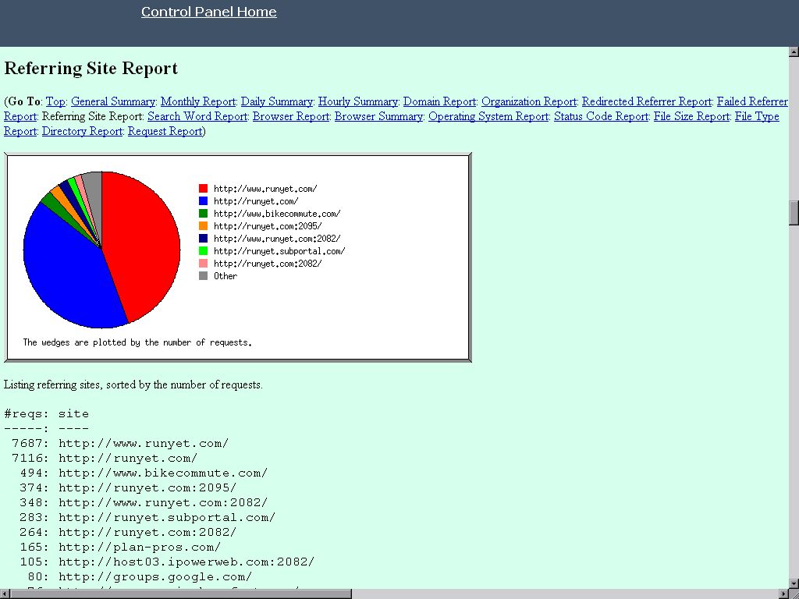Screen dimensions: 799x599
Task: Open the Organization Report link
Action: point(529,101)
